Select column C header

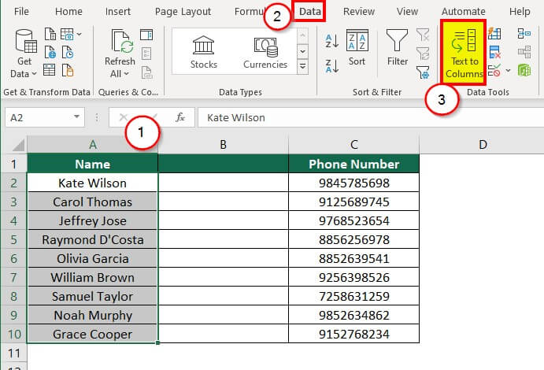pyautogui.click(x=354, y=144)
